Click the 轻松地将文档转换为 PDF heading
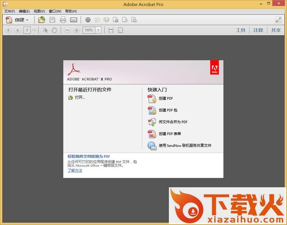287x225 pixels. 89,157
